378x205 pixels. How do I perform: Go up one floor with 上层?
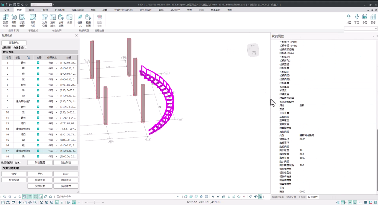pos(348,19)
